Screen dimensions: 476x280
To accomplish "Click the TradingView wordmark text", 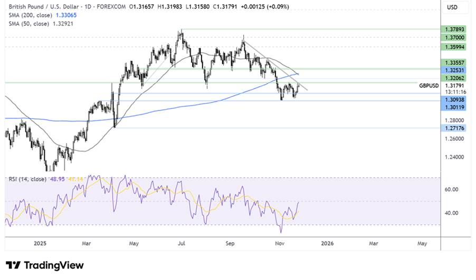I will tap(54, 265).
